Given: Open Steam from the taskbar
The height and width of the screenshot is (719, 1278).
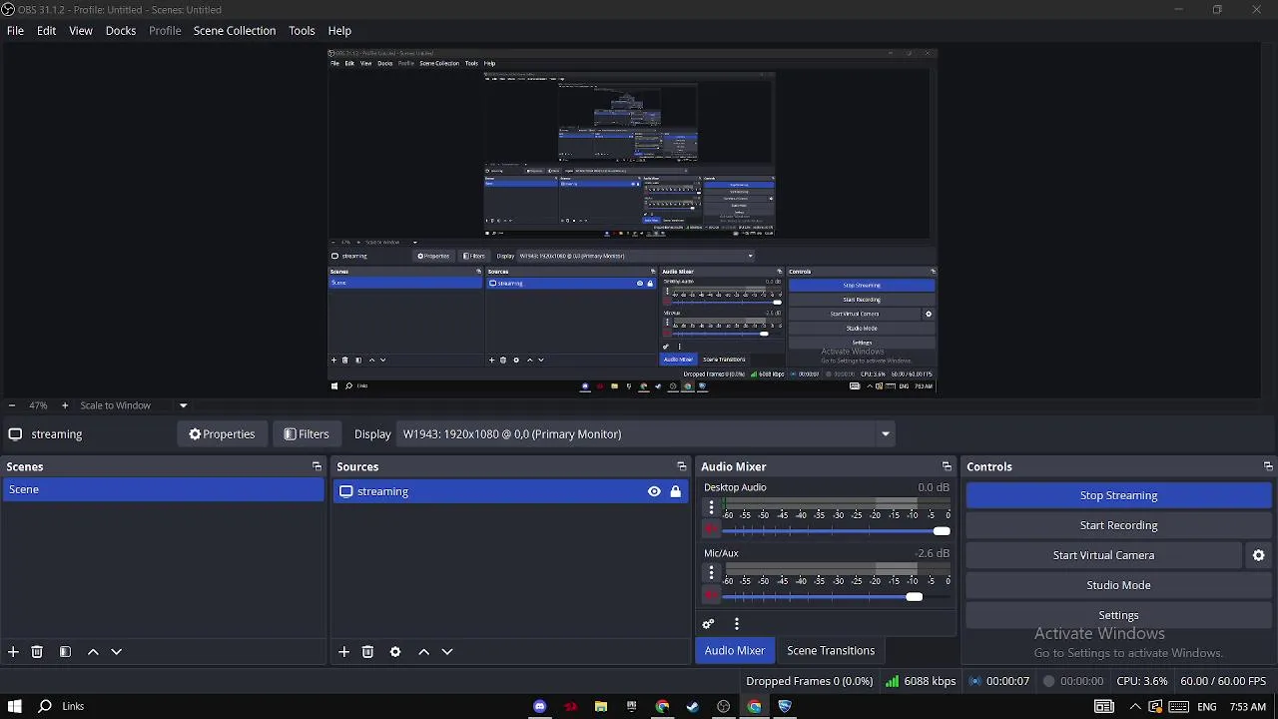Looking at the screenshot, I should coord(693,706).
